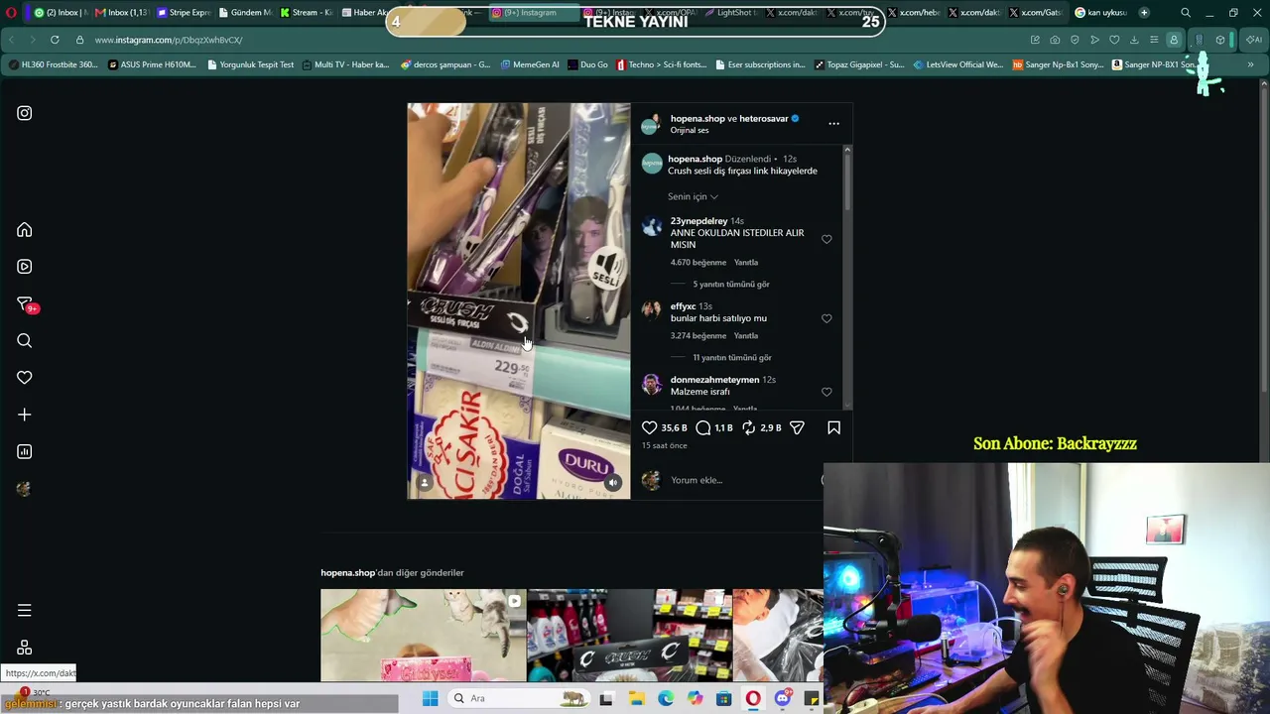Open Microsoft Store from the taskbar
Screen dimensions: 1270x714
pyautogui.click(x=724, y=698)
